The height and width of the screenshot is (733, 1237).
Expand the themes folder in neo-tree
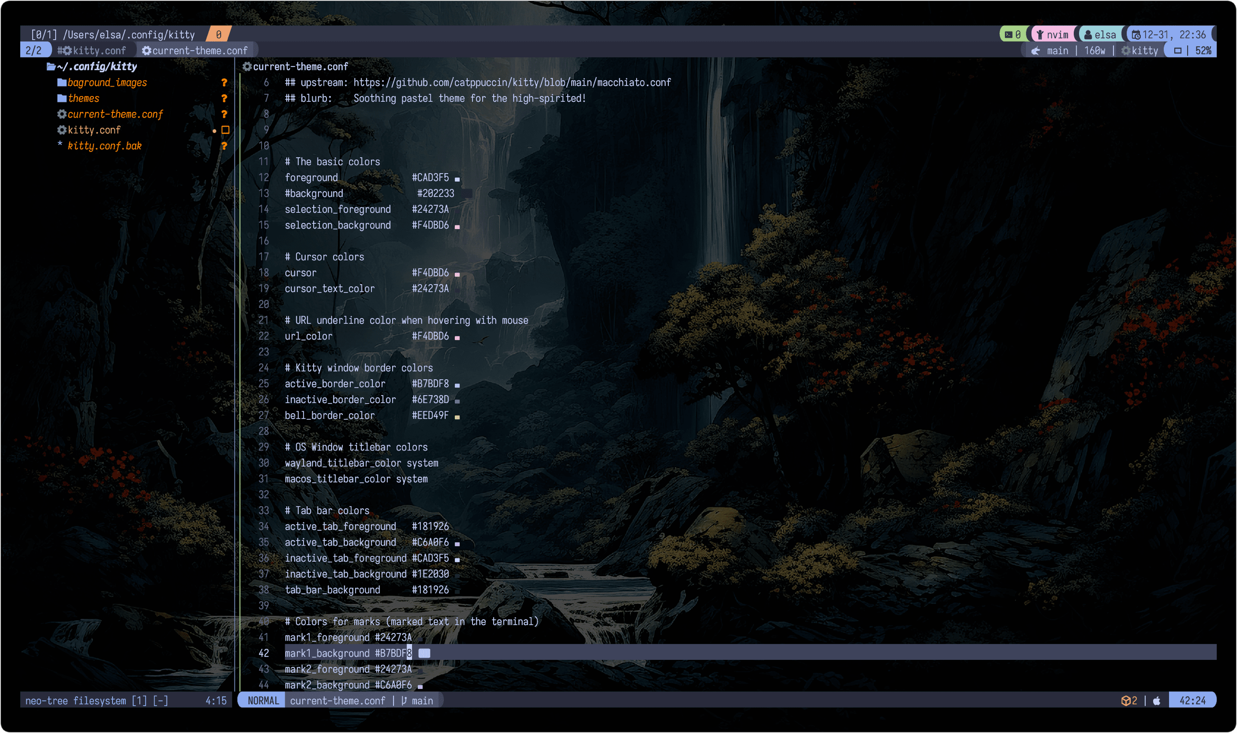coord(83,98)
